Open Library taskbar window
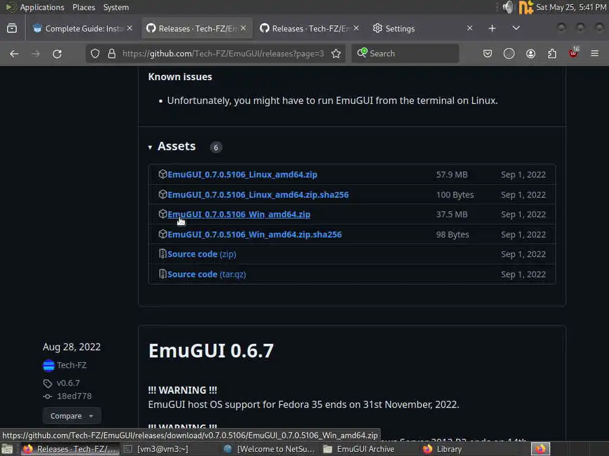The width and height of the screenshot is (609, 456). (x=449, y=449)
